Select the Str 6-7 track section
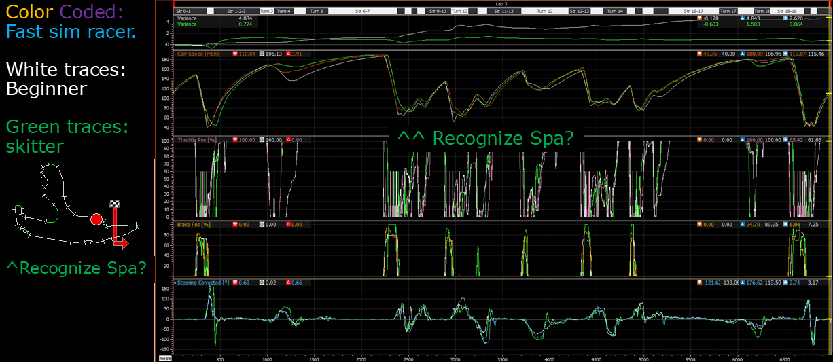833x362 pixels. point(362,12)
